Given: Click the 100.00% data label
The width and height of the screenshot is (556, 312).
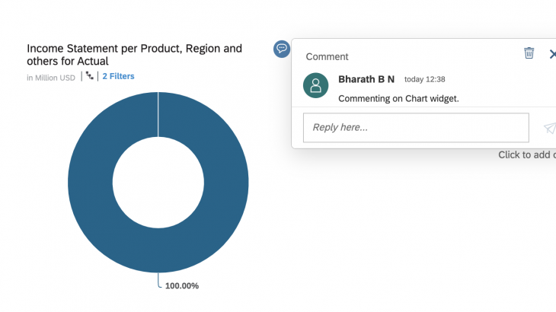Looking at the screenshot, I should 182,286.
